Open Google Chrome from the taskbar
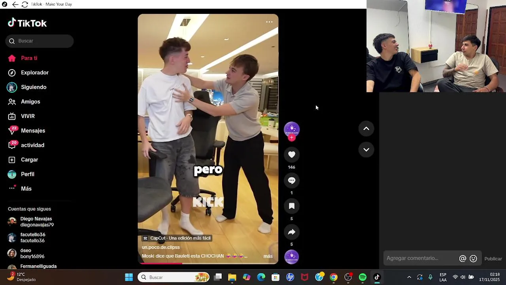This screenshot has height=285, width=506. [334, 277]
